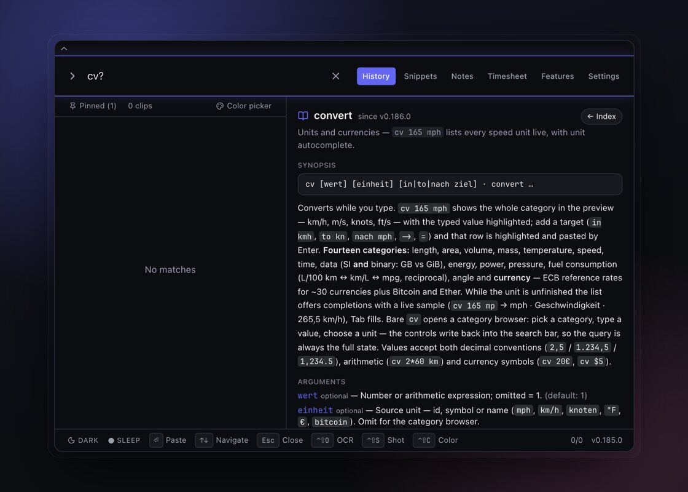Click the 0 clips counter
The height and width of the screenshot is (492, 688).
click(140, 106)
